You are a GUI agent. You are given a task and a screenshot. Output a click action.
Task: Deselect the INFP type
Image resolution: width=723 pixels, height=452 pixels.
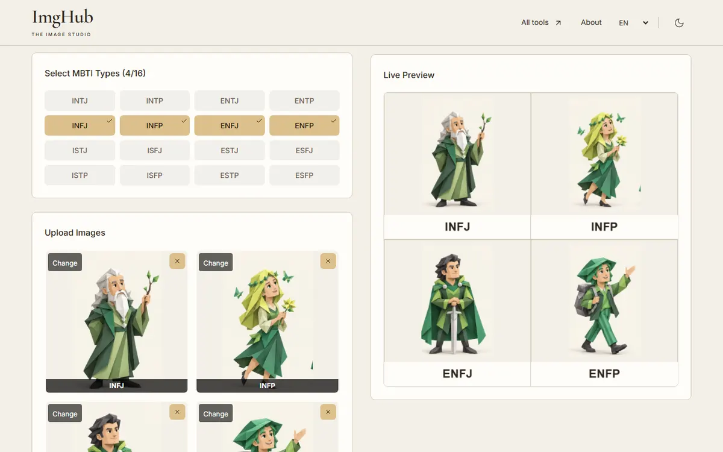click(x=155, y=125)
